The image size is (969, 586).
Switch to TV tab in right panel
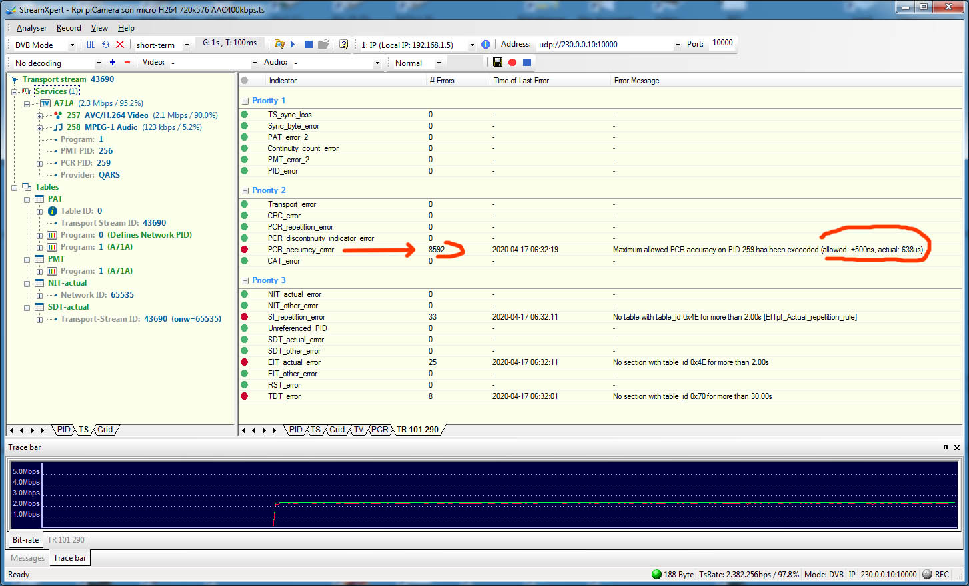click(359, 430)
